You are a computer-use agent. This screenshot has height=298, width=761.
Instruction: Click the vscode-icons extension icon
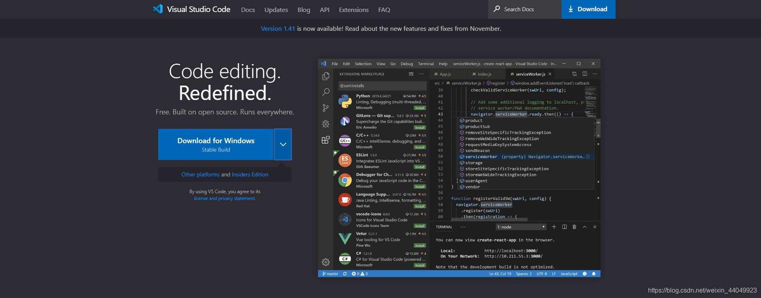[x=345, y=219]
